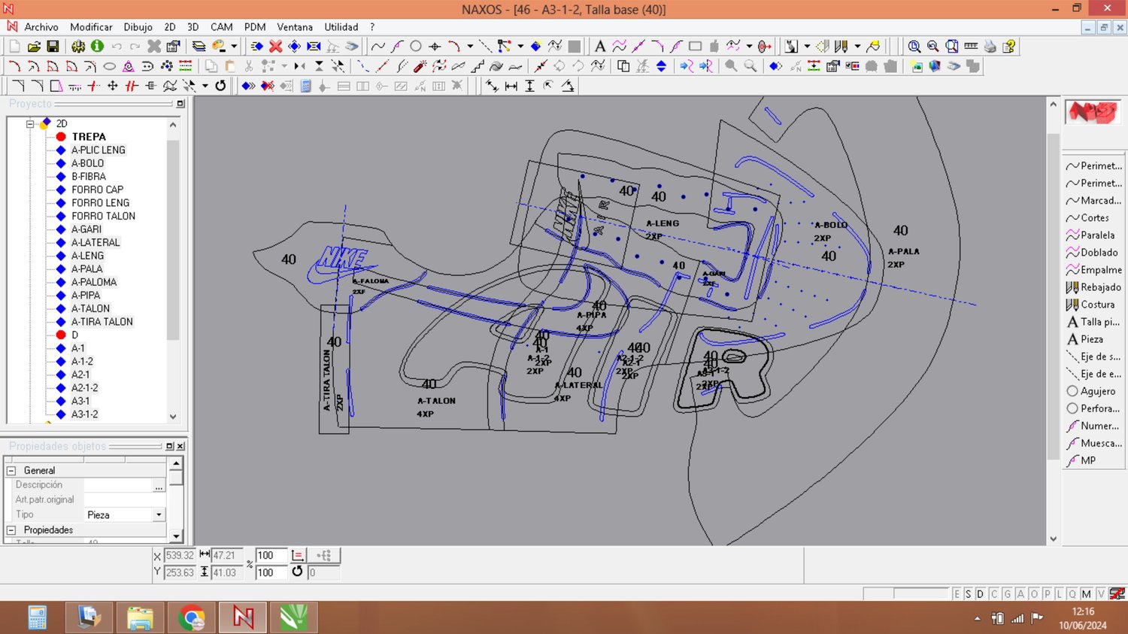Open the PDM menu
The height and width of the screenshot is (634, 1128).
coord(255,27)
